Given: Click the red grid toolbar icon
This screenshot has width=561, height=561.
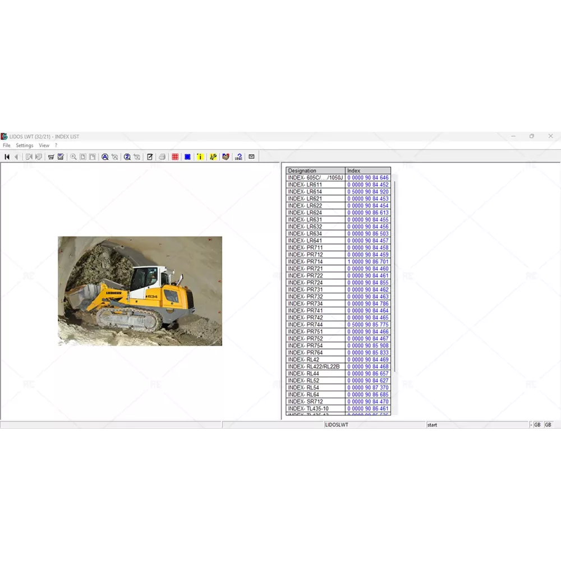Looking at the screenshot, I should click(175, 157).
